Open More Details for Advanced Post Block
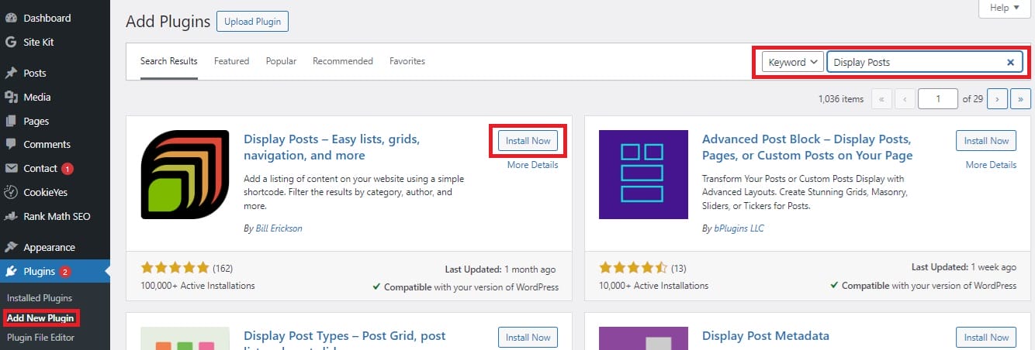The image size is (1035, 350). (991, 165)
